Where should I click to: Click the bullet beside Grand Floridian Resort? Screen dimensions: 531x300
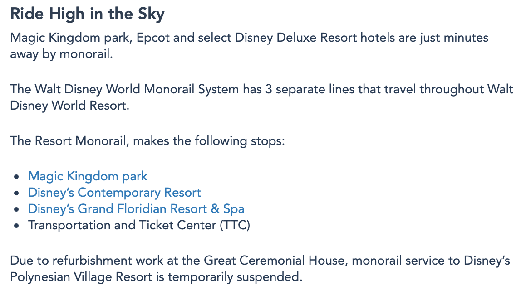point(17,209)
